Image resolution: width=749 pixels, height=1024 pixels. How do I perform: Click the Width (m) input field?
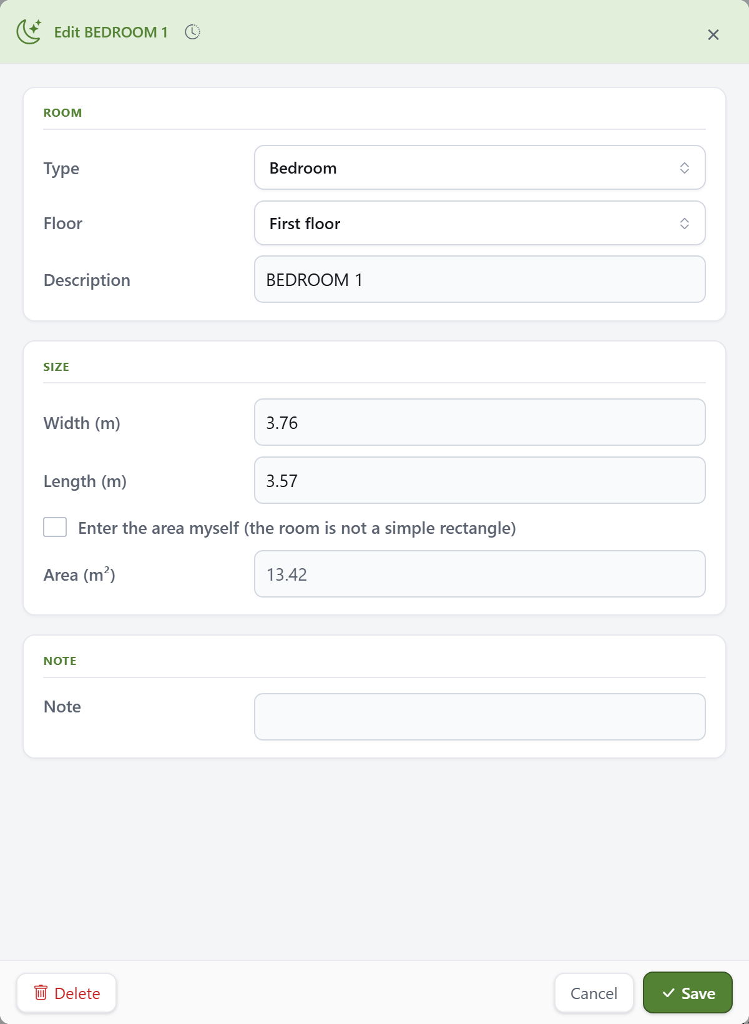[x=480, y=423]
